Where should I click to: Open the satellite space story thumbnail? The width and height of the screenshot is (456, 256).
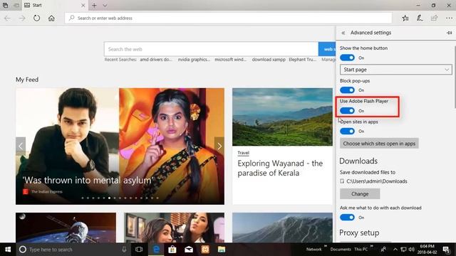pos(66,228)
